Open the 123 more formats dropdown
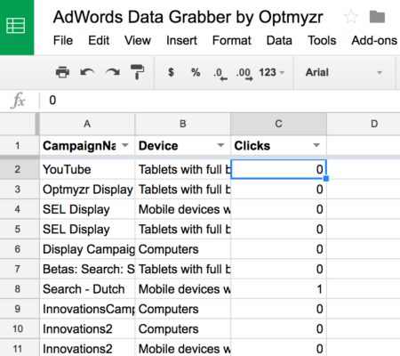Screen dimensions: 400x356 [x=271, y=72]
